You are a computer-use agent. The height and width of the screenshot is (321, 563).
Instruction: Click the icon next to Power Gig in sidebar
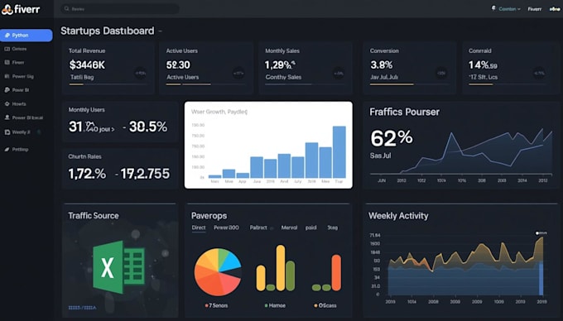coord(7,76)
